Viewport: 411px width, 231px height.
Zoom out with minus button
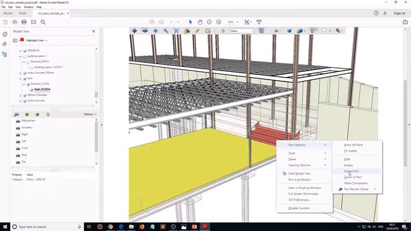209,22
